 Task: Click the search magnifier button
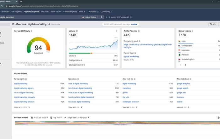tap(102, 17)
